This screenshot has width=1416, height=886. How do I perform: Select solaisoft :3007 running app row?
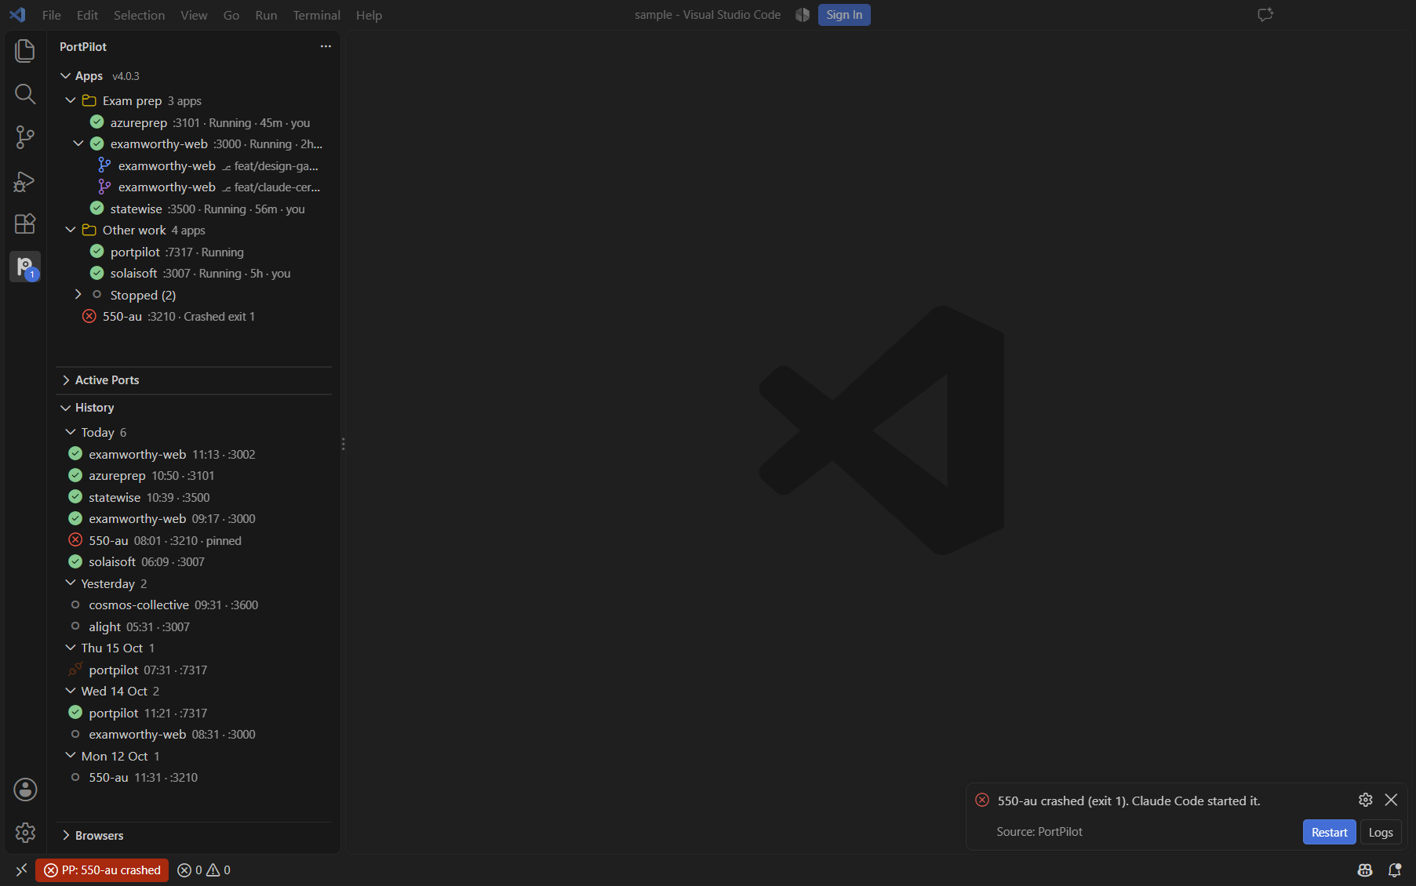[x=193, y=273]
